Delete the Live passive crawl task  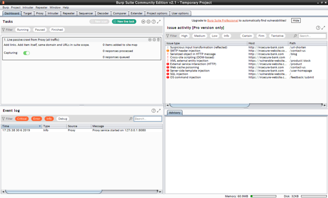coord(158,40)
